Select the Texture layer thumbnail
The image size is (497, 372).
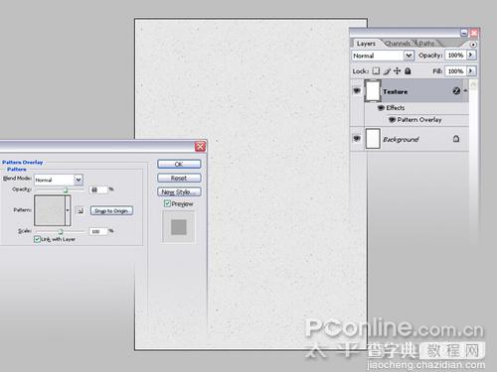pos(373,90)
